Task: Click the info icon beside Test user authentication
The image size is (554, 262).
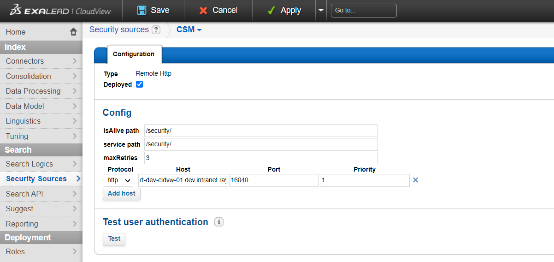Action: 219,222
